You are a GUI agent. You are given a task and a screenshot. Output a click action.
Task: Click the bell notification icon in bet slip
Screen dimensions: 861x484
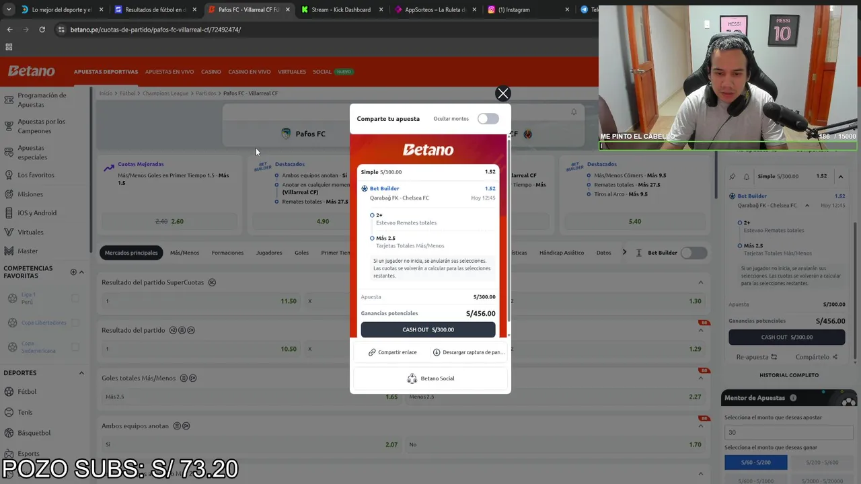[746, 177]
